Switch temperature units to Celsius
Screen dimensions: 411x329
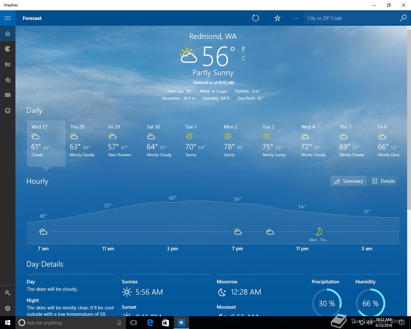click(x=244, y=58)
